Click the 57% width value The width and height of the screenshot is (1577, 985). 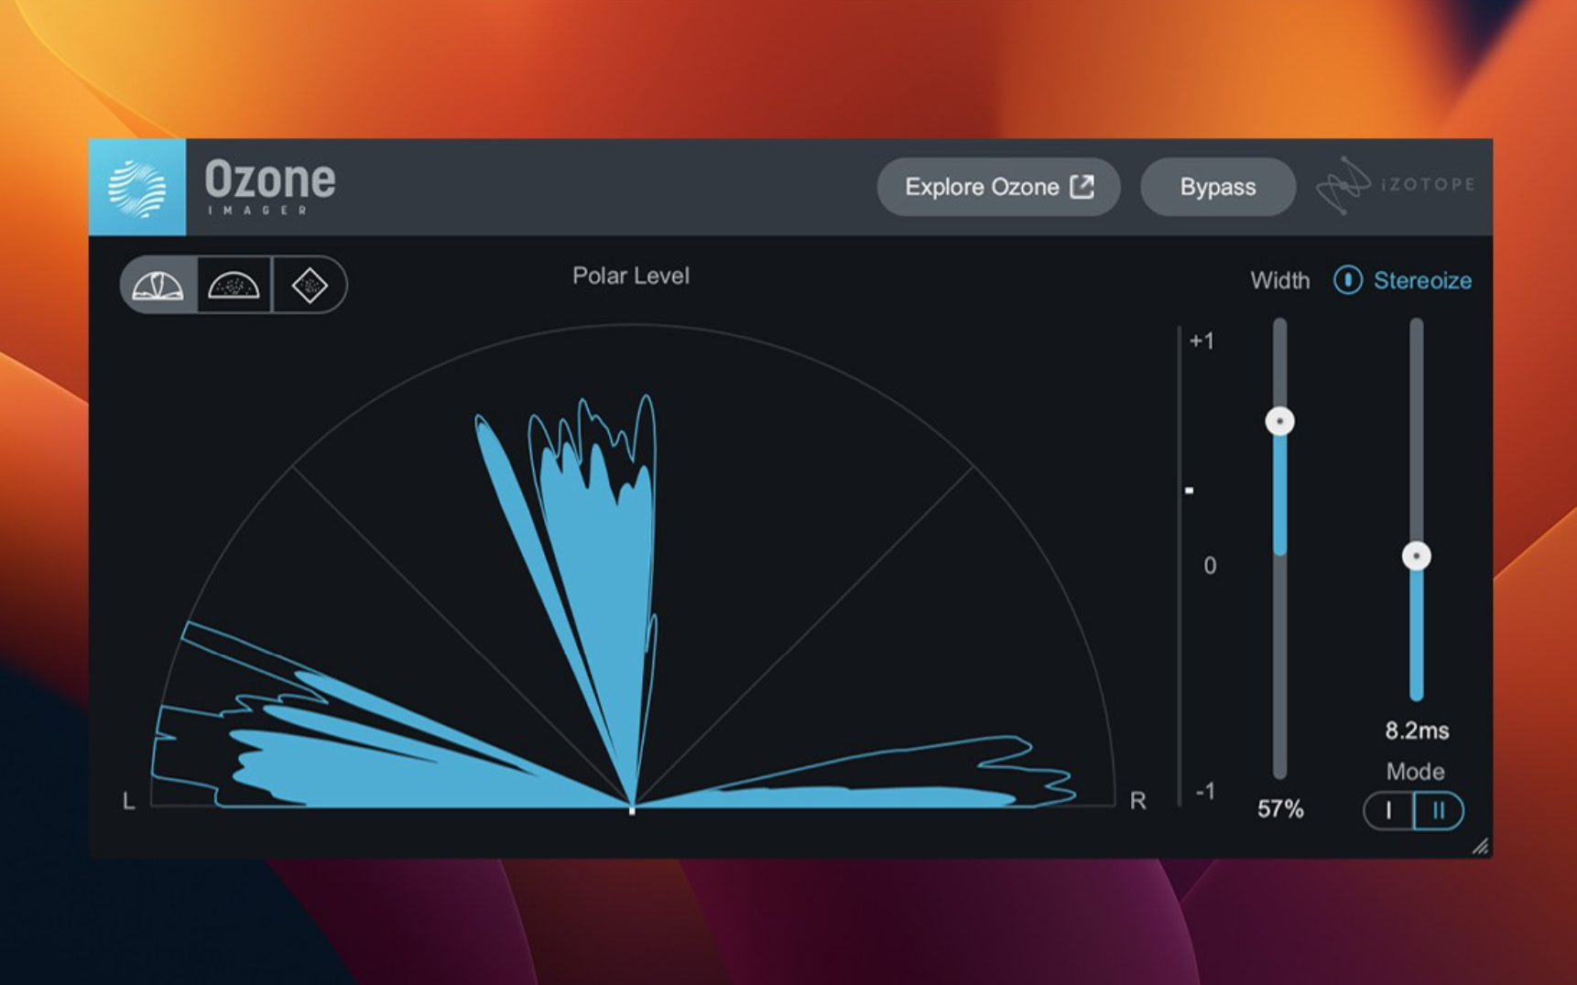[x=1279, y=808]
